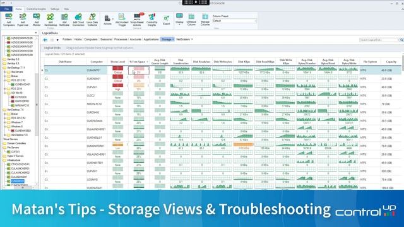The width and height of the screenshot is (404, 227).
Task: Select the CUXENVDA01 computer in the tree
Action: [23, 84]
